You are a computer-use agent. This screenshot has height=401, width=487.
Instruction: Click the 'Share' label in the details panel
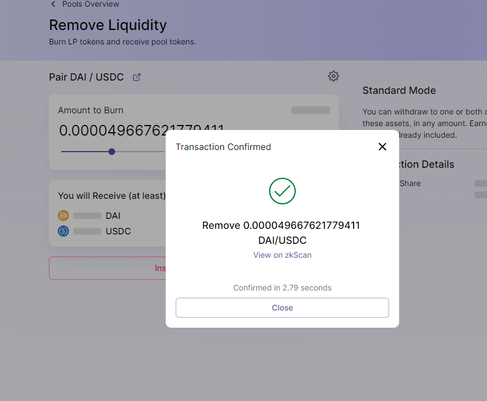pos(410,183)
